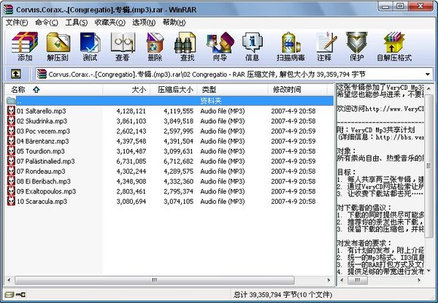Open the 注释 (Comment) tool

325,46
